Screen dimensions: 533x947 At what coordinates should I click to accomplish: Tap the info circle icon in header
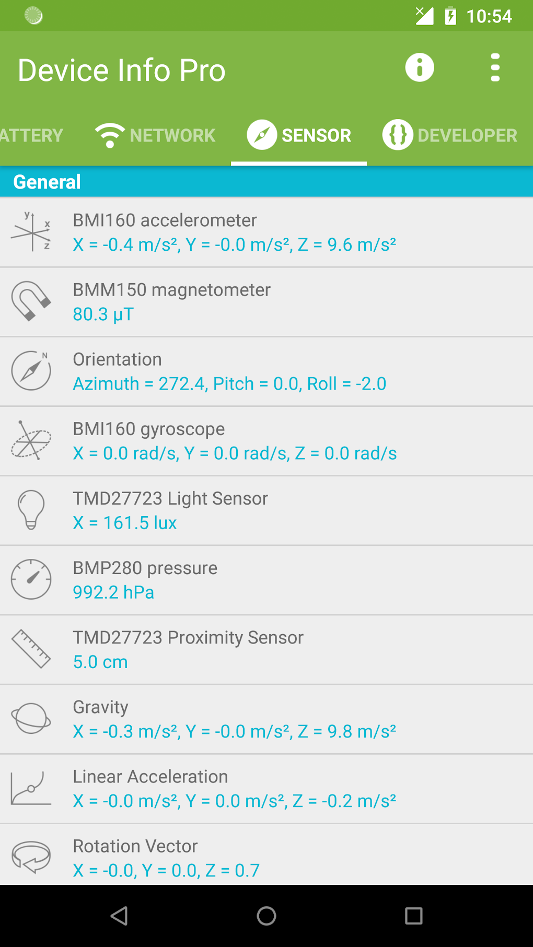(420, 68)
